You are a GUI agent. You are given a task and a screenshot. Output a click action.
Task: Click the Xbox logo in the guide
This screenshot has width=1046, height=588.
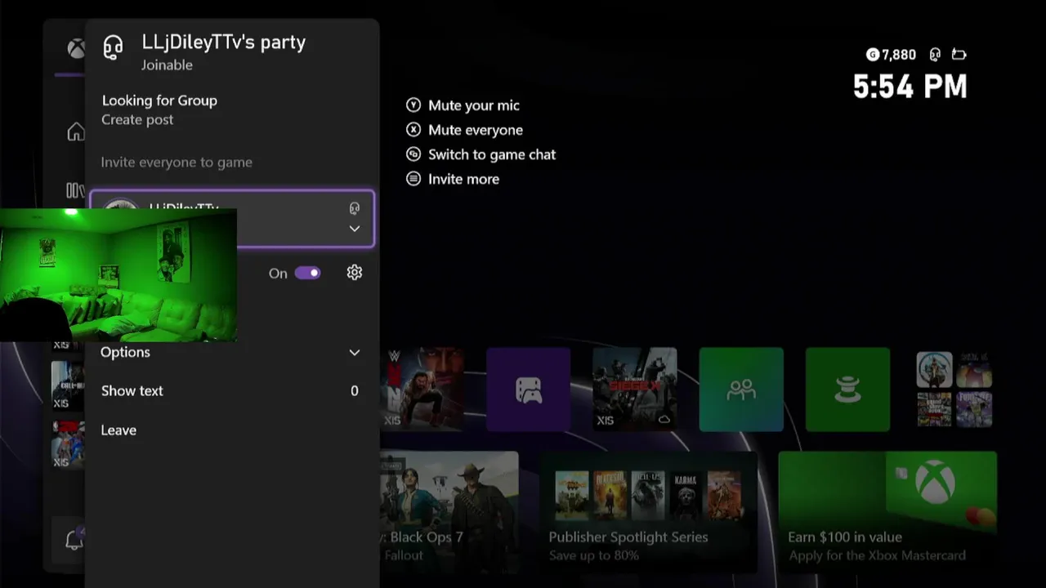[x=75, y=49]
